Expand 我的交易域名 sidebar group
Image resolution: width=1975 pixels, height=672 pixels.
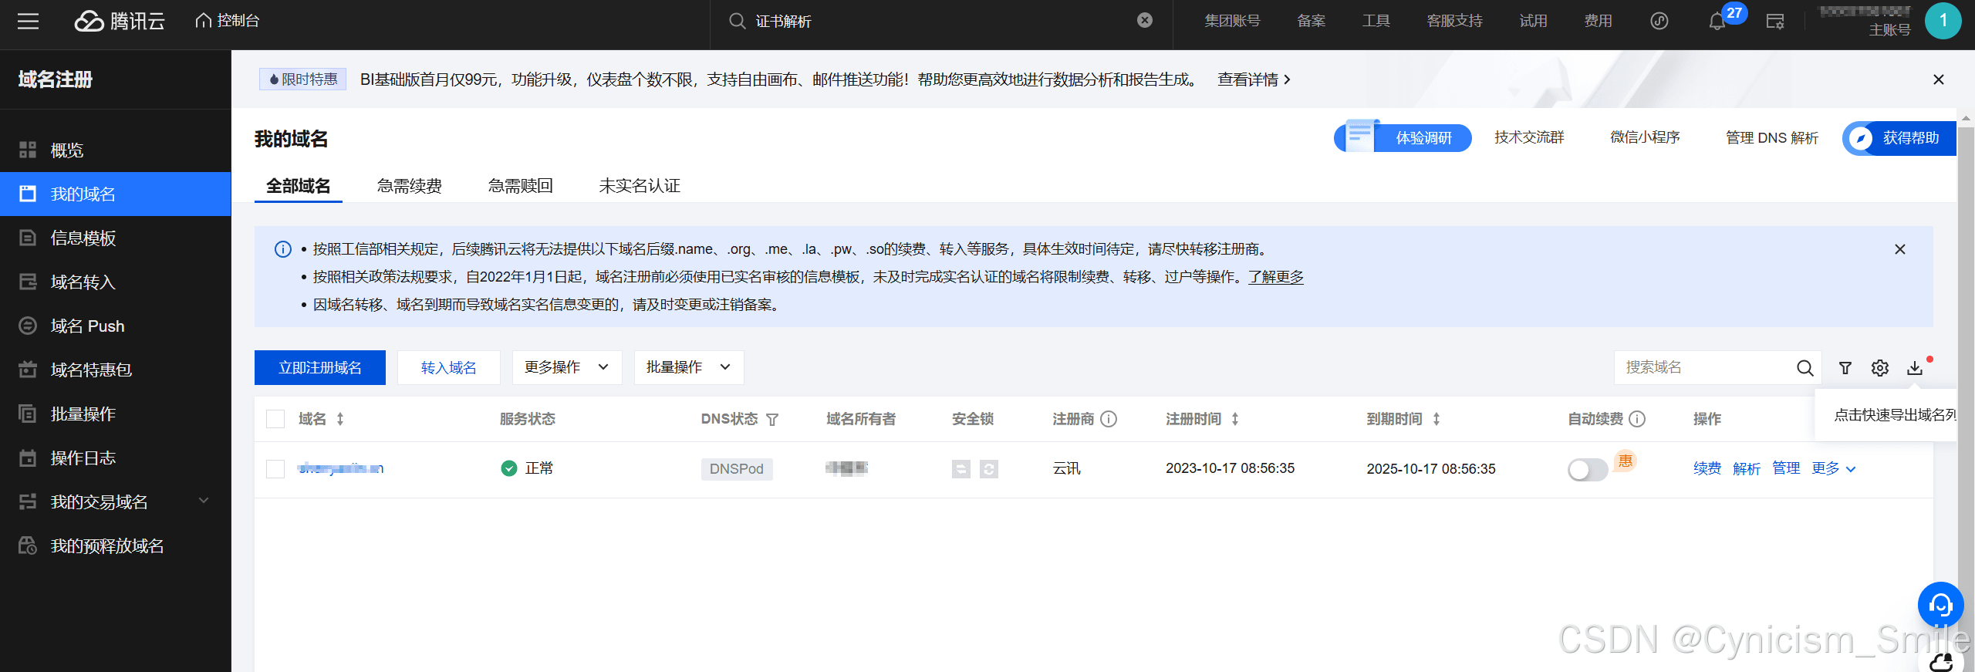point(116,501)
